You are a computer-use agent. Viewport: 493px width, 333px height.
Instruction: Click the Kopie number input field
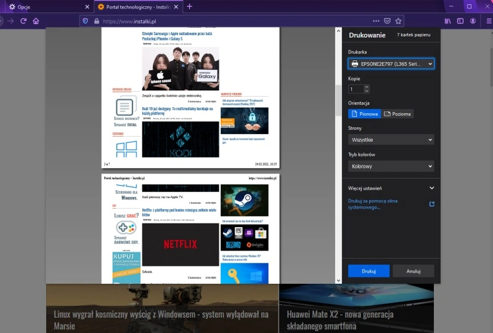pyautogui.click(x=356, y=89)
